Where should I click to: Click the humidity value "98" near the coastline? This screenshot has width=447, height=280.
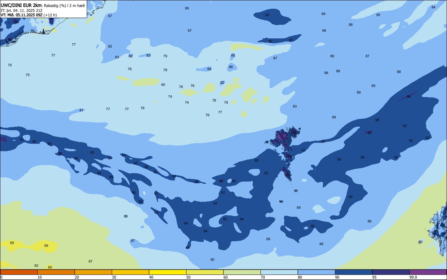(10, 40)
